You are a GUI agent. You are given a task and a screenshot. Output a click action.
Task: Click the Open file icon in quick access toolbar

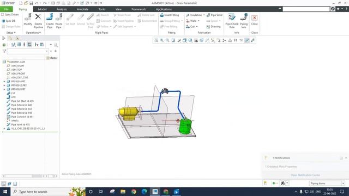coord(26,3)
